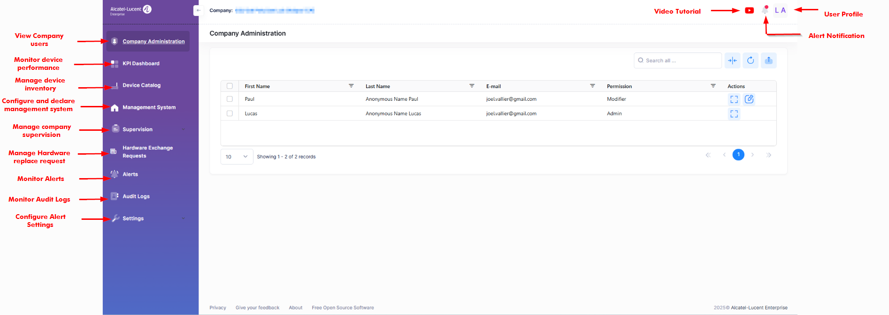The width and height of the screenshot is (889, 315).
Task: Click the Settings wrench icon
Action: [x=115, y=218]
